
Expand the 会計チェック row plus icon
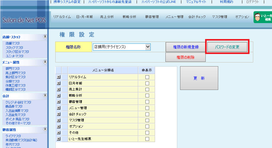pyautogui.click(x=58, y=114)
